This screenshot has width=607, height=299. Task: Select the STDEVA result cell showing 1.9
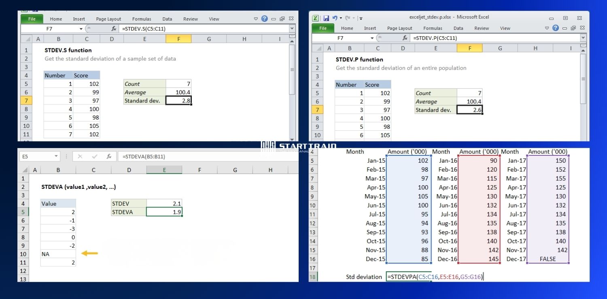[x=164, y=212]
